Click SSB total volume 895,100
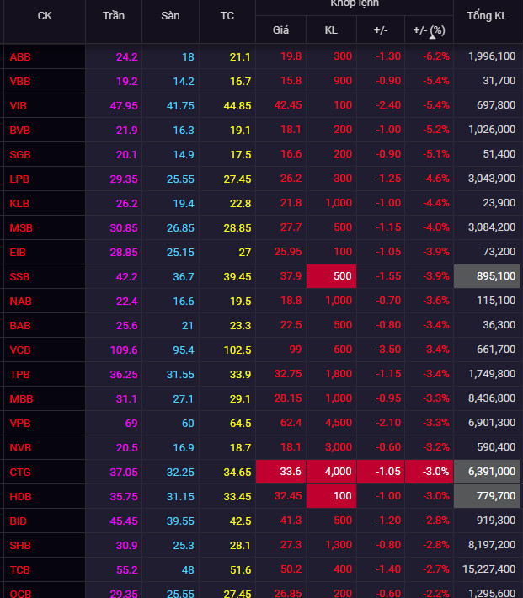This screenshot has width=523, height=598. point(487,276)
